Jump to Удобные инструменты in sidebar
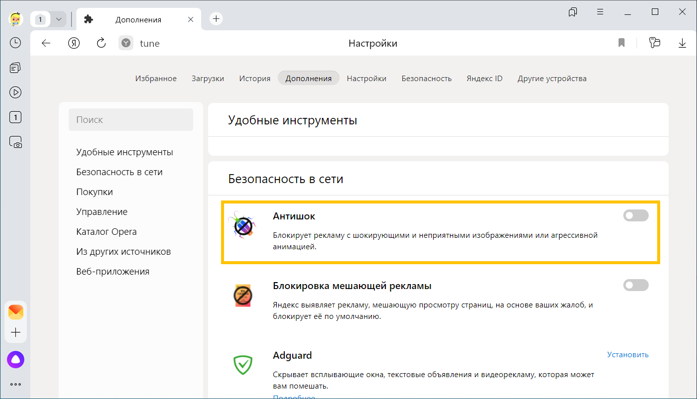The image size is (697, 399). point(124,152)
